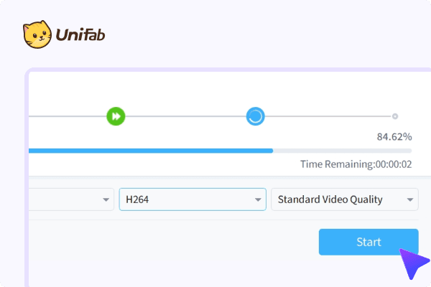This screenshot has height=287, width=431.
Task: Click the 84.62% progress label
Action: tap(394, 136)
